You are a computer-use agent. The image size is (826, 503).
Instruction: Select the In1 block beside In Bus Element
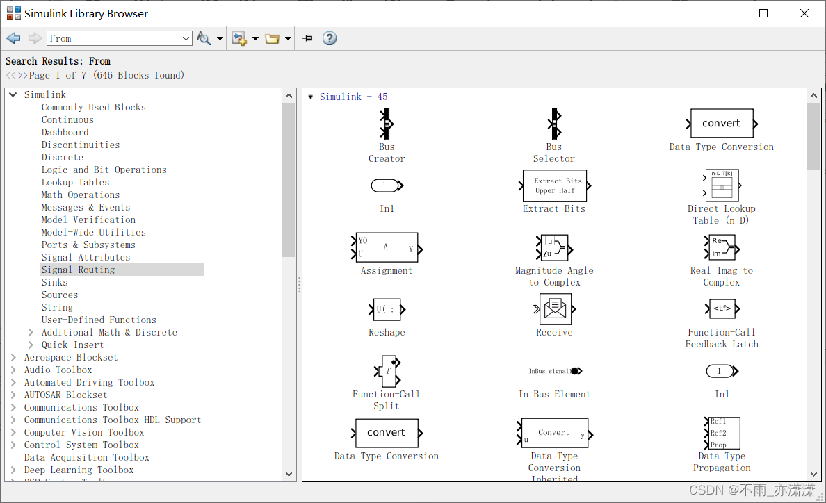point(722,372)
